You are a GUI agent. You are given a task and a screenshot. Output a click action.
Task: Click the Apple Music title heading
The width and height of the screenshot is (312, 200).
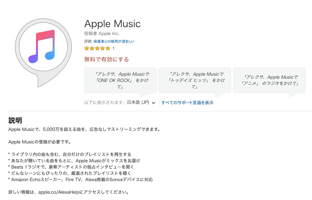(112, 24)
